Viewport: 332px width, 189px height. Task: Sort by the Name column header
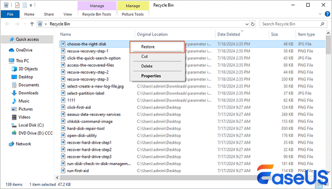[65, 34]
